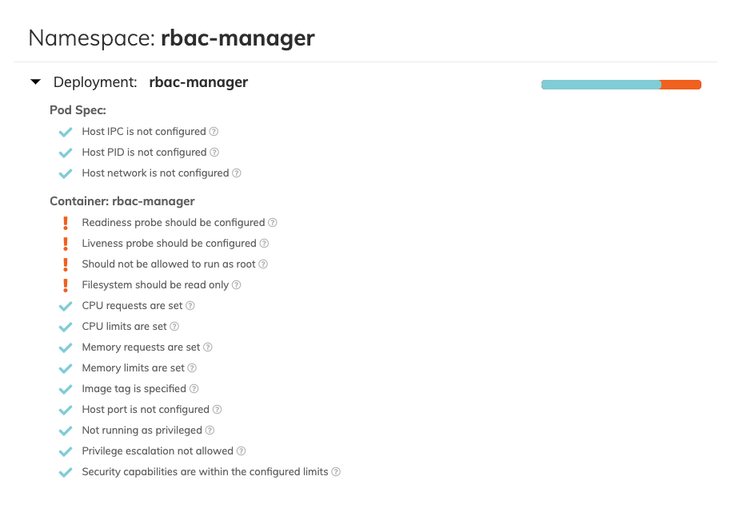
Task: Click the warning icon beside Readiness probe check
Action: point(66,222)
